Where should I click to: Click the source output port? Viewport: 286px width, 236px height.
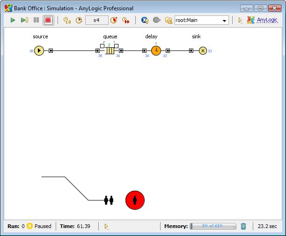point(51,50)
